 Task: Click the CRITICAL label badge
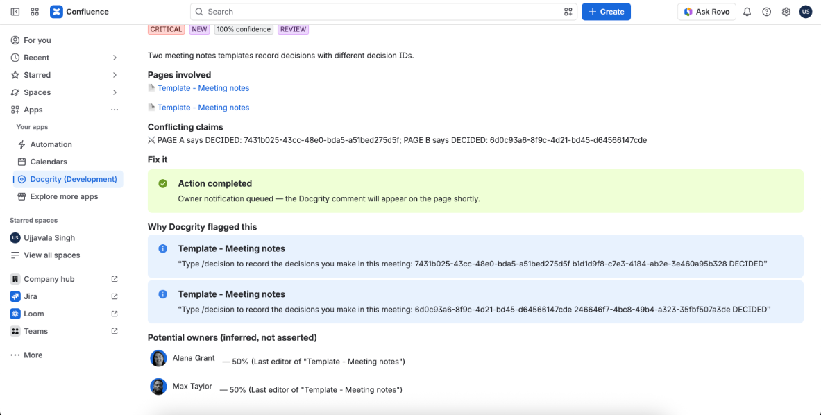[x=166, y=29]
